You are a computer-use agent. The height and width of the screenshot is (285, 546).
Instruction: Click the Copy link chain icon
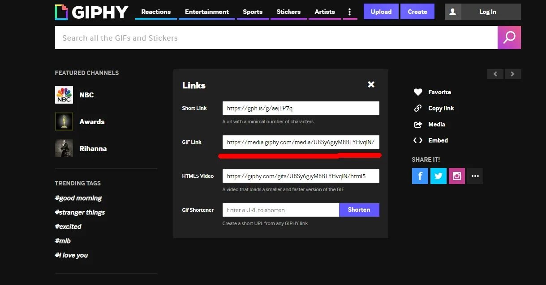418,108
